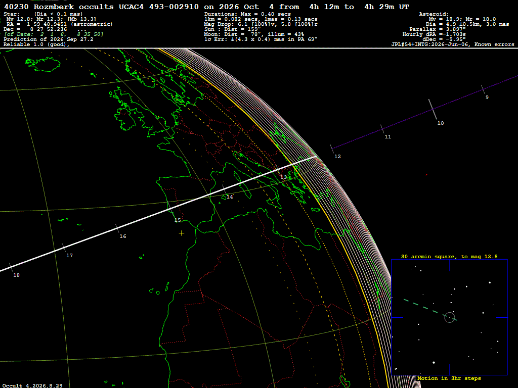Click the 18h marker on the path

coord(11,267)
